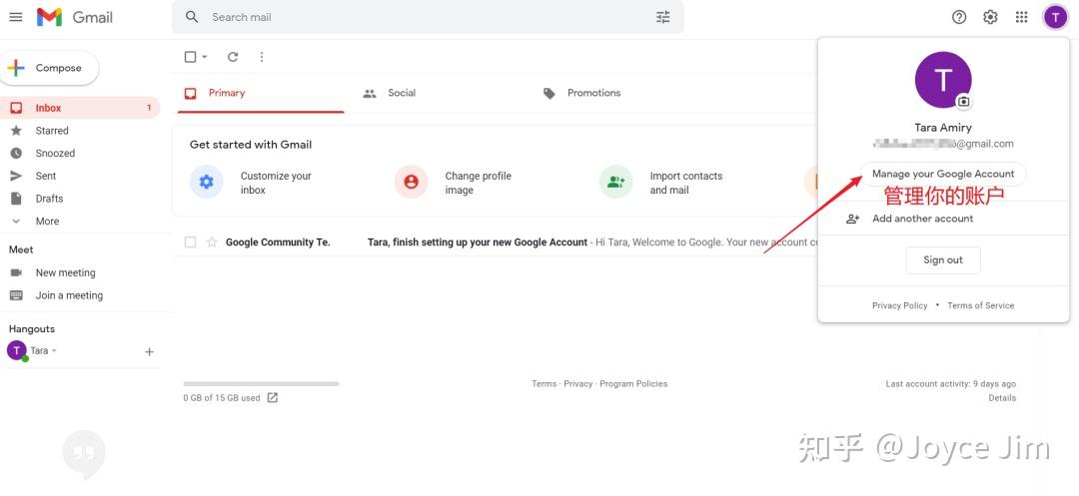Click into the Search mail field

coord(420,17)
